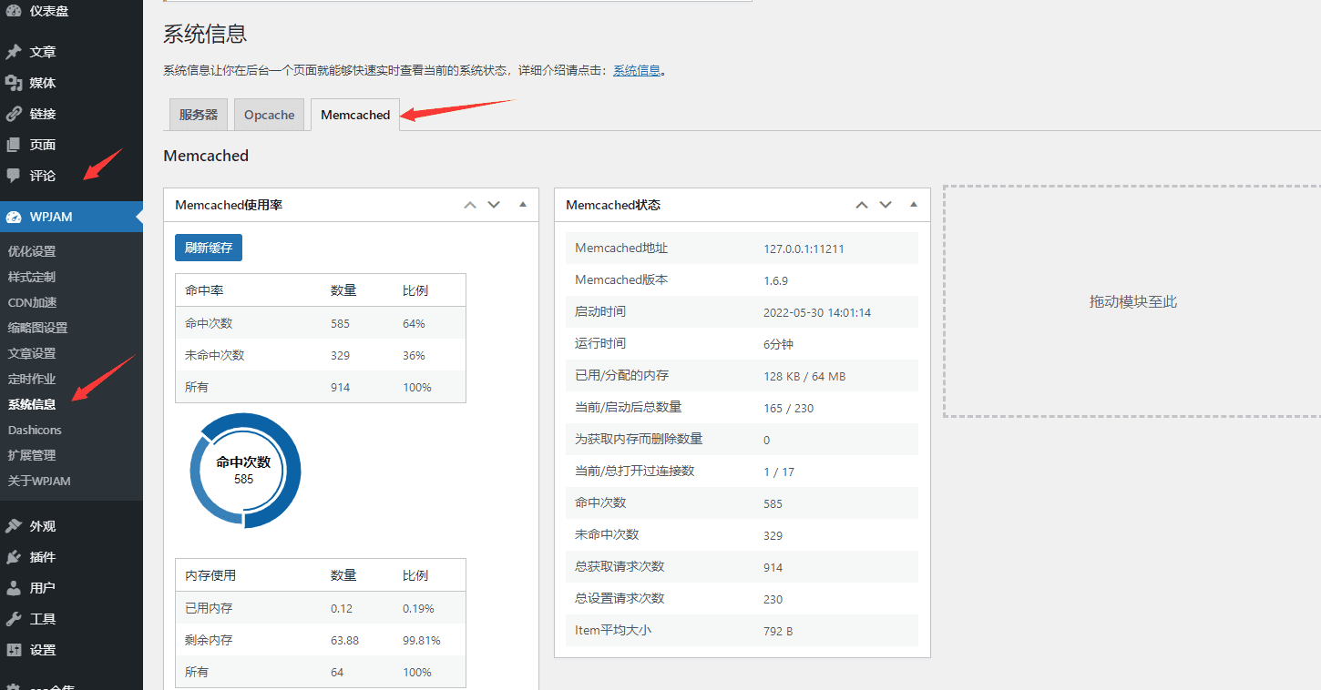Viewport: 1321px width, 690px height.
Task: Open the 仪表盘 dashboard icon
Action: 14,11
